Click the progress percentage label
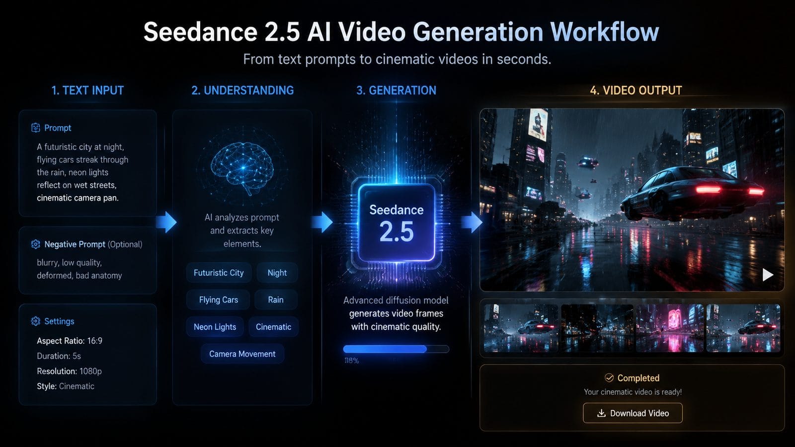The height and width of the screenshot is (447, 795). pos(351,361)
